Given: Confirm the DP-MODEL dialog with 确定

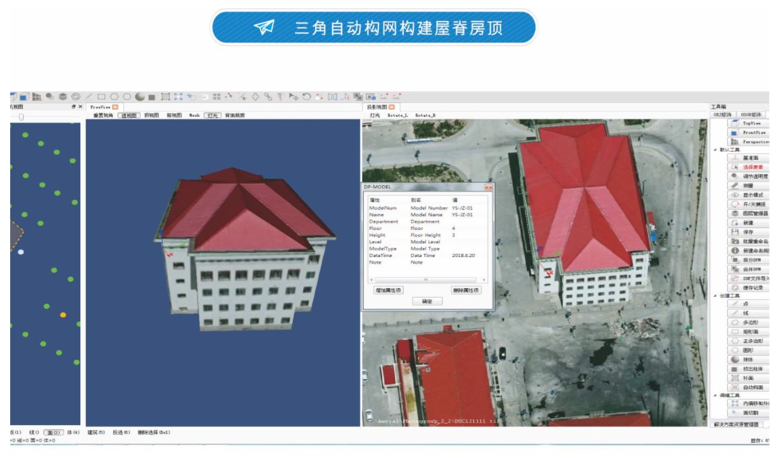Looking at the screenshot, I should pos(427,301).
